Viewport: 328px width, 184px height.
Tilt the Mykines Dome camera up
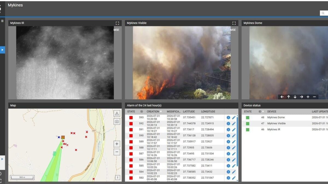pyautogui.click(x=288, y=97)
